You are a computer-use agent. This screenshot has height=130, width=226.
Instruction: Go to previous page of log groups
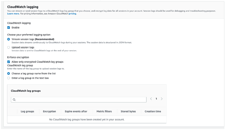[x=151, y=99]
